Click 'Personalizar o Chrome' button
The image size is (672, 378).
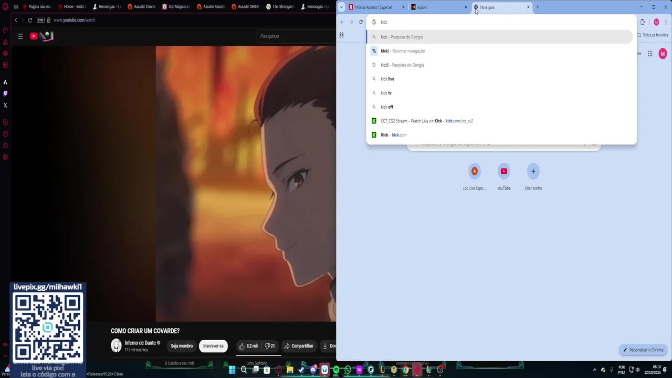pyautogui.click(x=644, y=350)
